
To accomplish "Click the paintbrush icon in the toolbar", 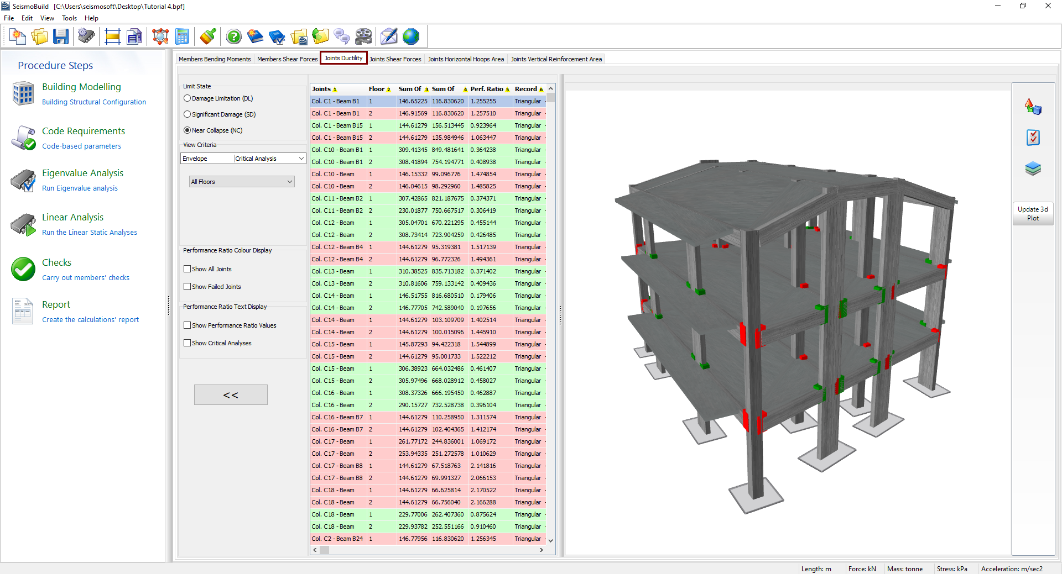I will point(208,37).
